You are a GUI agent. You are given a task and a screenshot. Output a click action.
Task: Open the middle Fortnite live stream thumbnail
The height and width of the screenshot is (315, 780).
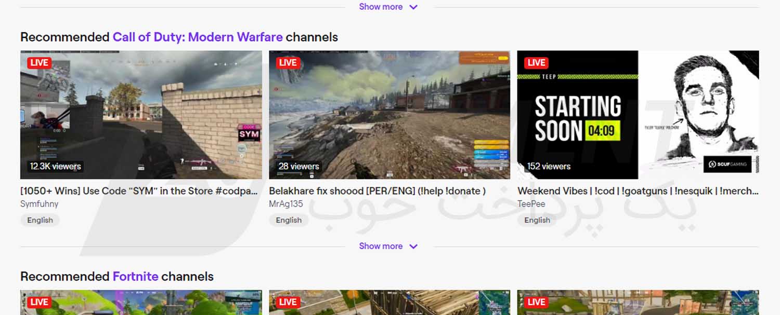point(389,303)
